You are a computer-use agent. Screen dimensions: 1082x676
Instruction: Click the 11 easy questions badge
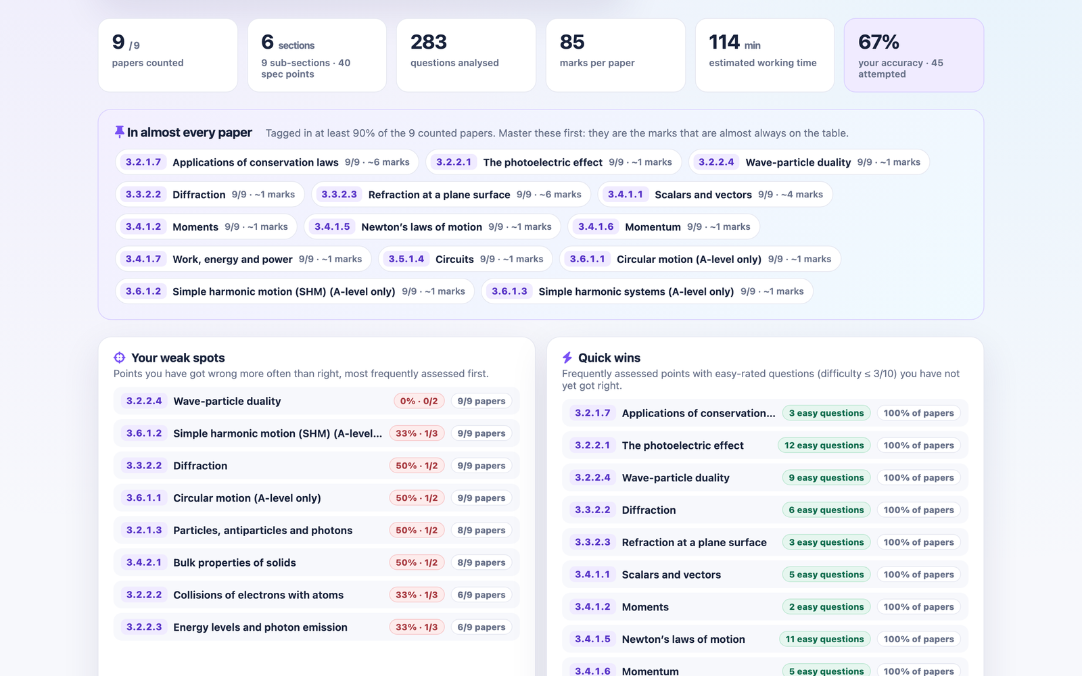(824, 639)
